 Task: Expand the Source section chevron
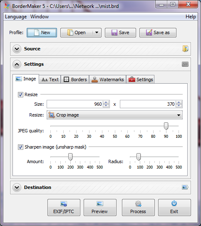[17, 49]
